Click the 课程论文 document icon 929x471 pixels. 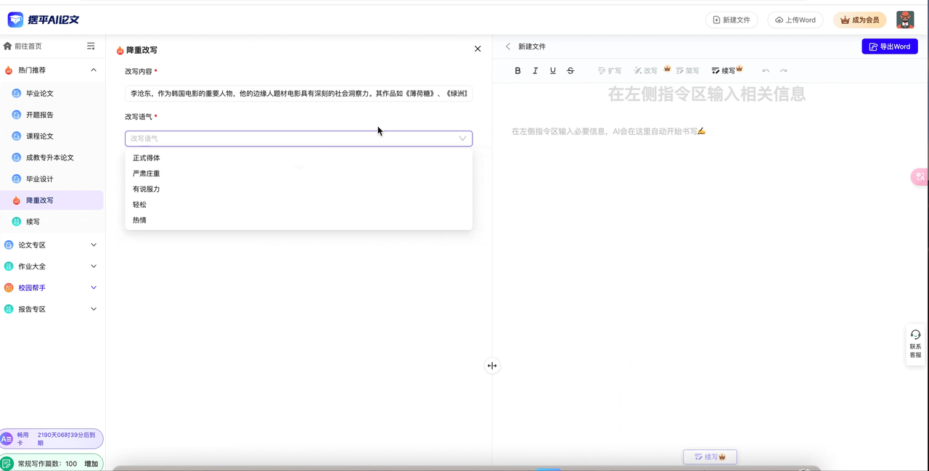17,136
